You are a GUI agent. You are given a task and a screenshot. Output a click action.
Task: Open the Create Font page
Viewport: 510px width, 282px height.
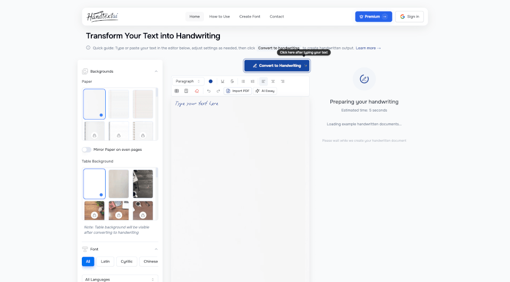pyautogui.click(x=250, y=16)
